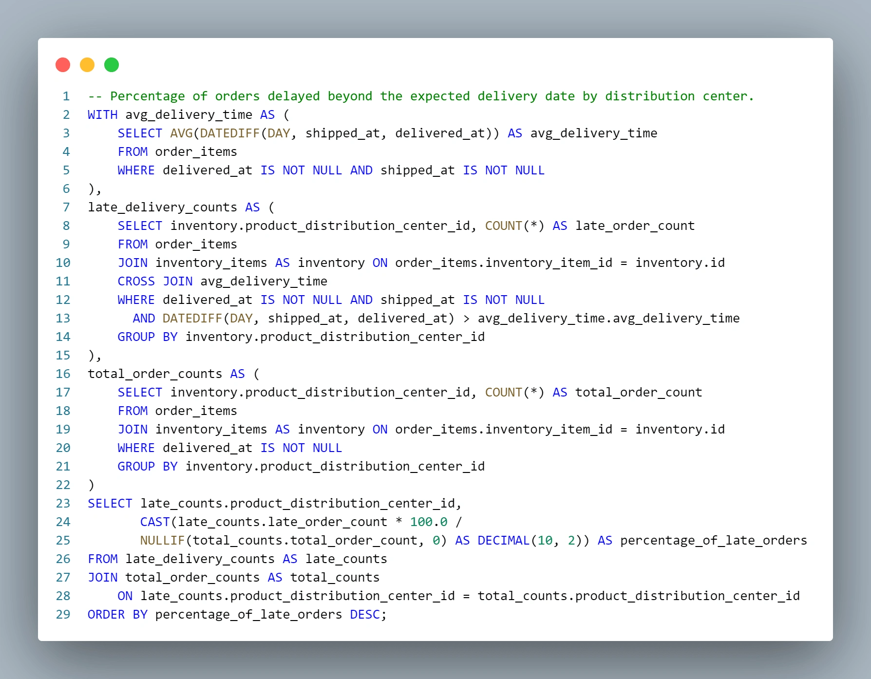
Task: Click 'WHERE delivered_at IS NOT NULL' line 20
Action: (230, 448)
